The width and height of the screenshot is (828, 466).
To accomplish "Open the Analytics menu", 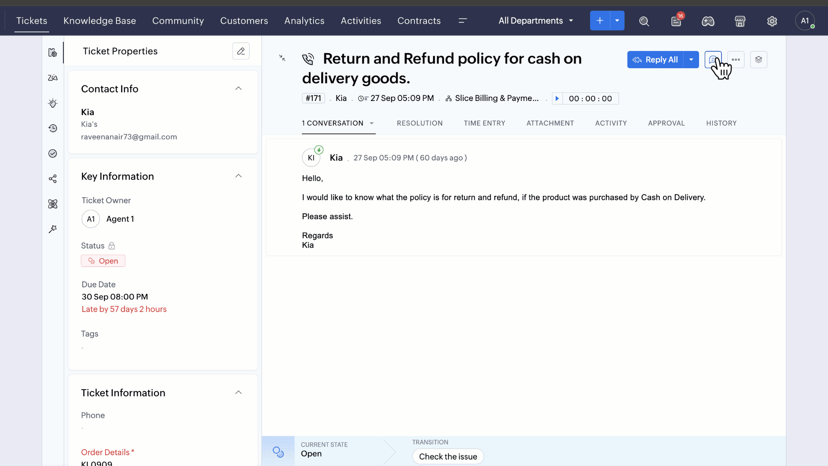I will pyautogui.click(x=304, y=21).
